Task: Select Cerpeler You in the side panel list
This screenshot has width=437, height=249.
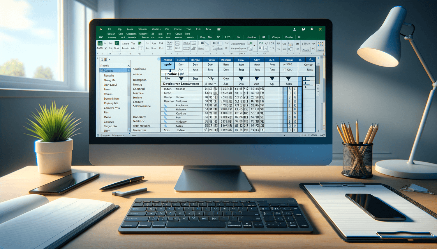Action: [x=112, y=108]
